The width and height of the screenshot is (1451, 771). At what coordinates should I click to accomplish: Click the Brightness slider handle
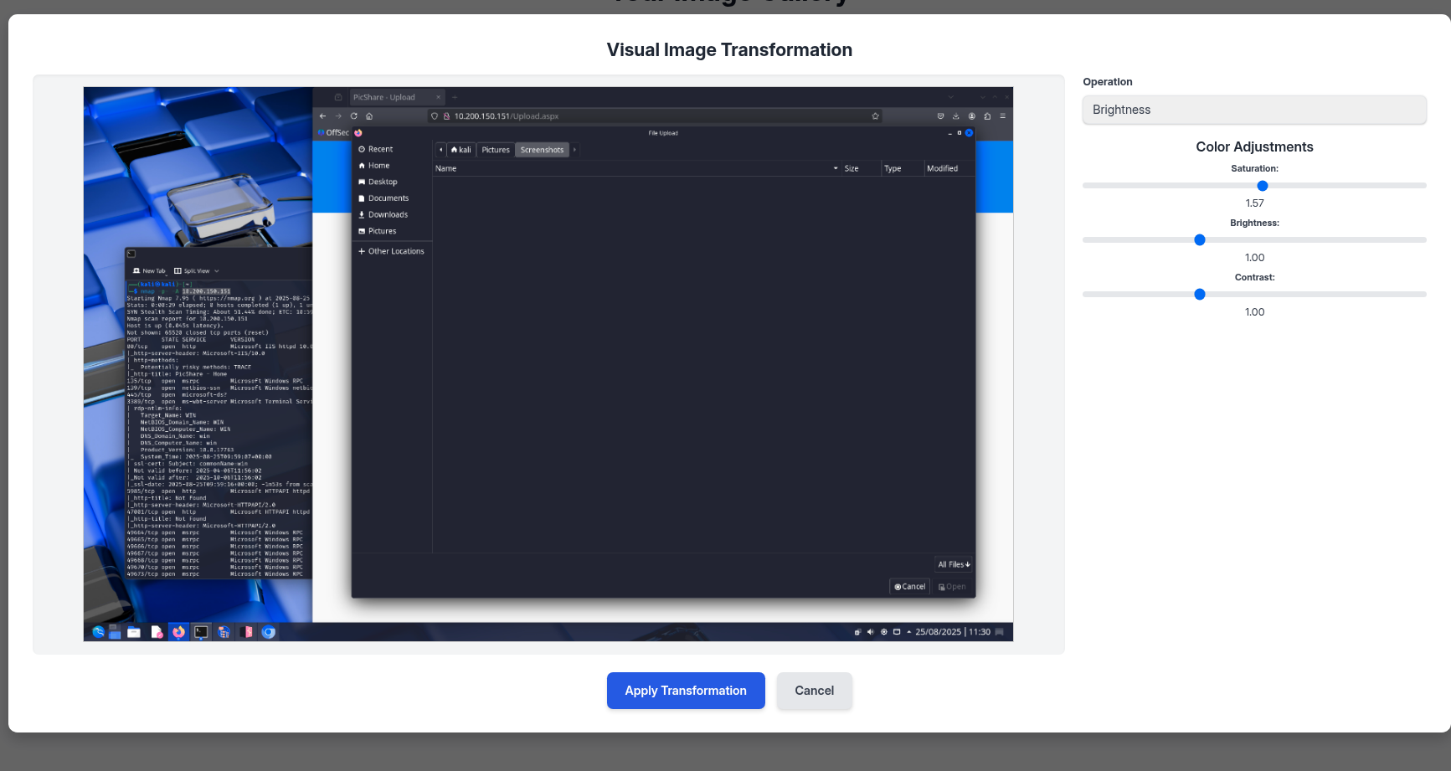tap(1199, 240)
